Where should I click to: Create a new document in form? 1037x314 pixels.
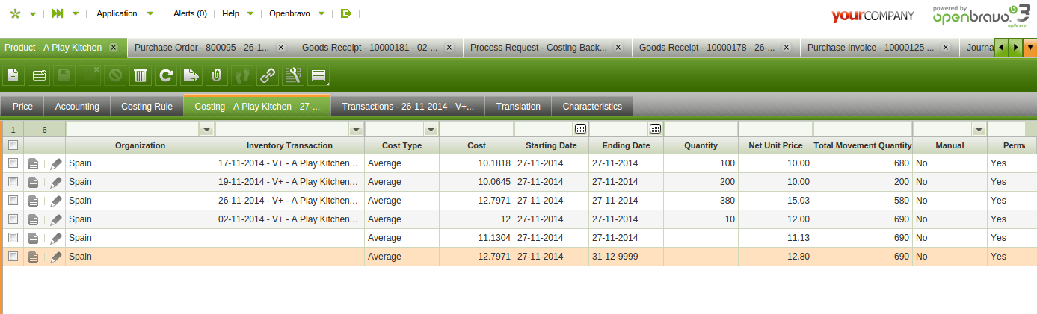tap(13, 75)
